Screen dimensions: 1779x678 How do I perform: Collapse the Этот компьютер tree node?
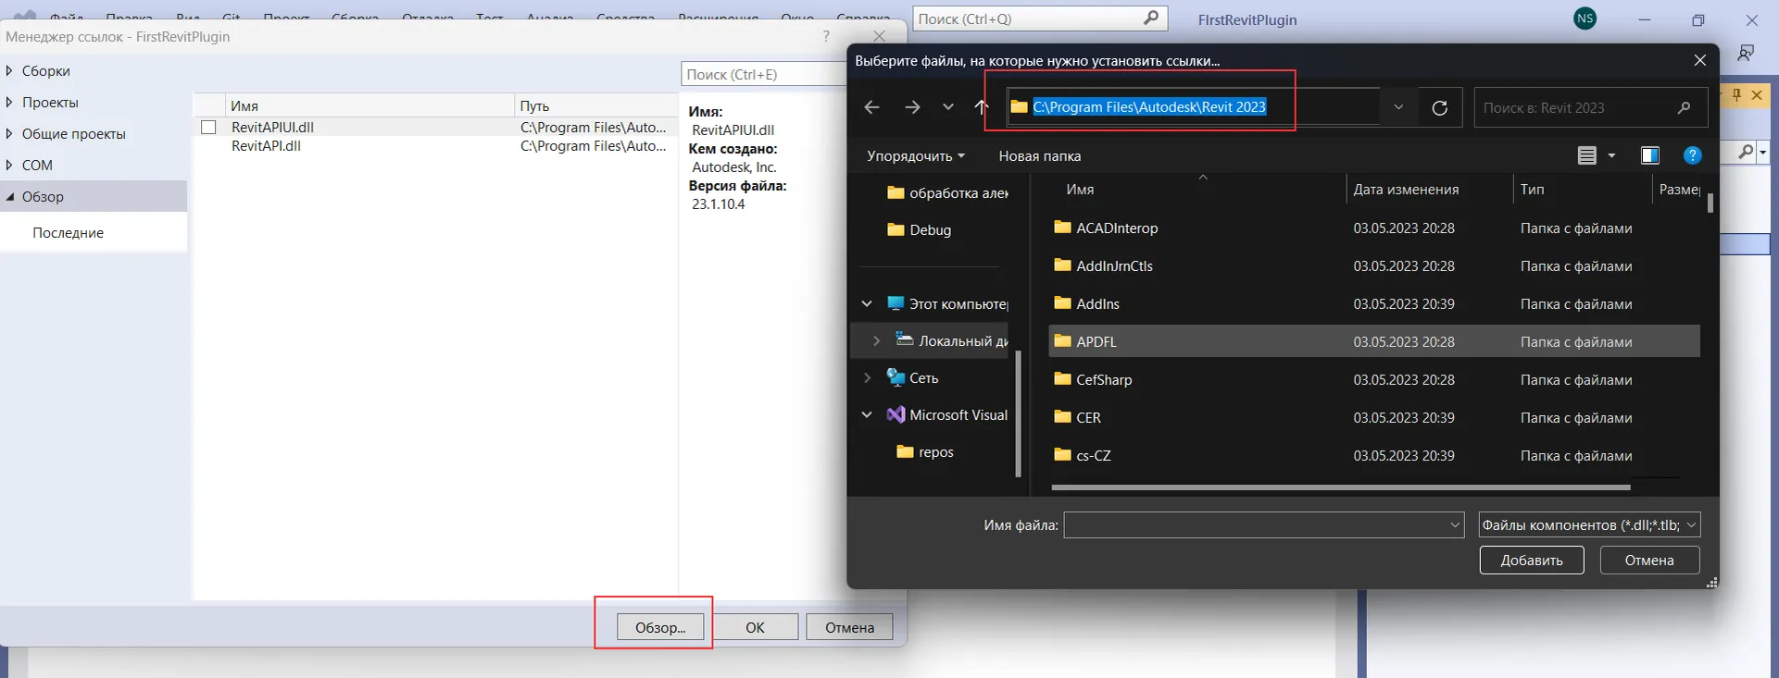(x=867, y=303)
